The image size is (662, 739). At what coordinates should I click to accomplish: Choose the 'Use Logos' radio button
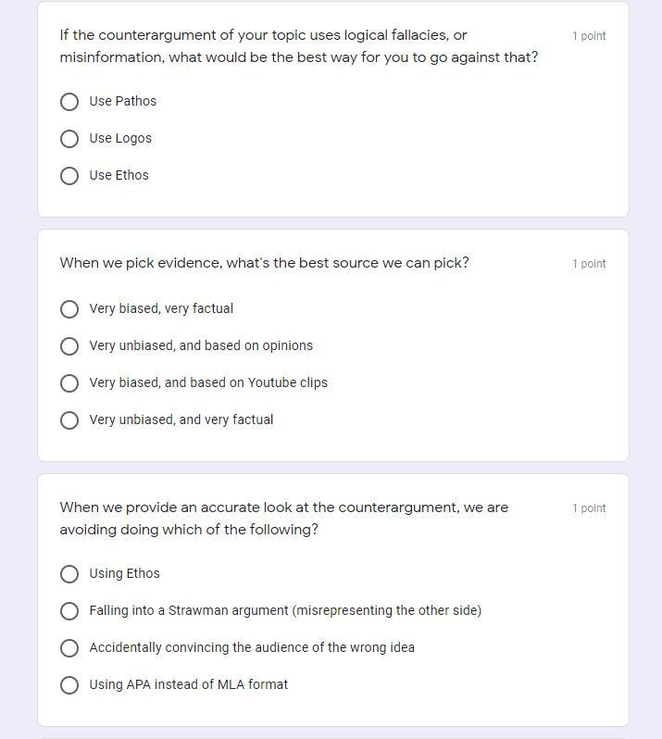click(69, 139)
